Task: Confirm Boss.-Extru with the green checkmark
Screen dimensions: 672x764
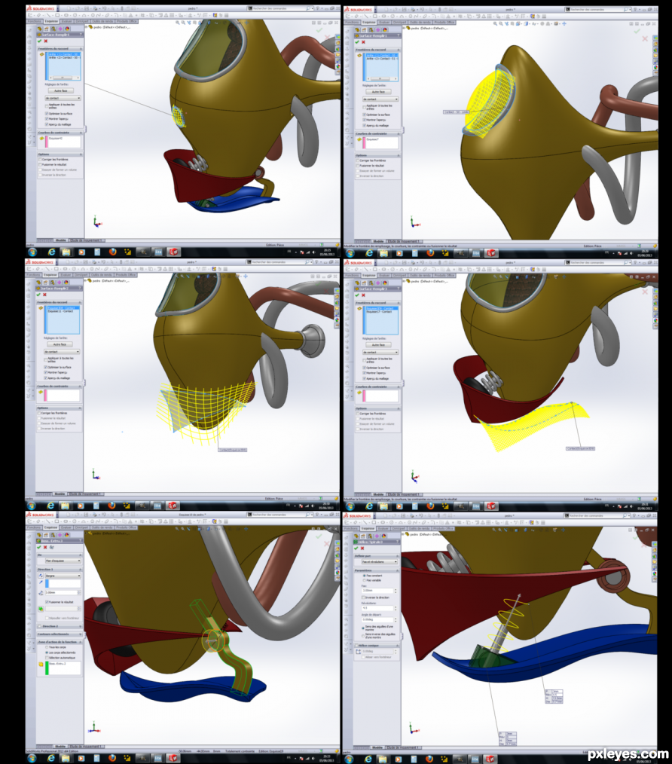Action: tap(39, 547)
